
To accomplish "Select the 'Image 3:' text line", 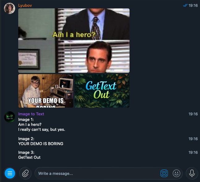I will coord(26,153).
